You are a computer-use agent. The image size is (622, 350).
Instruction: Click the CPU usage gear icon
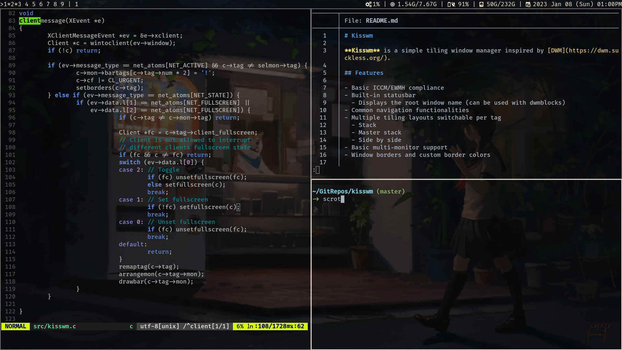(368, 4)
